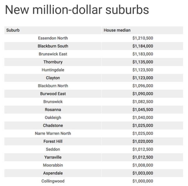
Task: Click the Huntingdale suburb name
Action: (53, 70)
